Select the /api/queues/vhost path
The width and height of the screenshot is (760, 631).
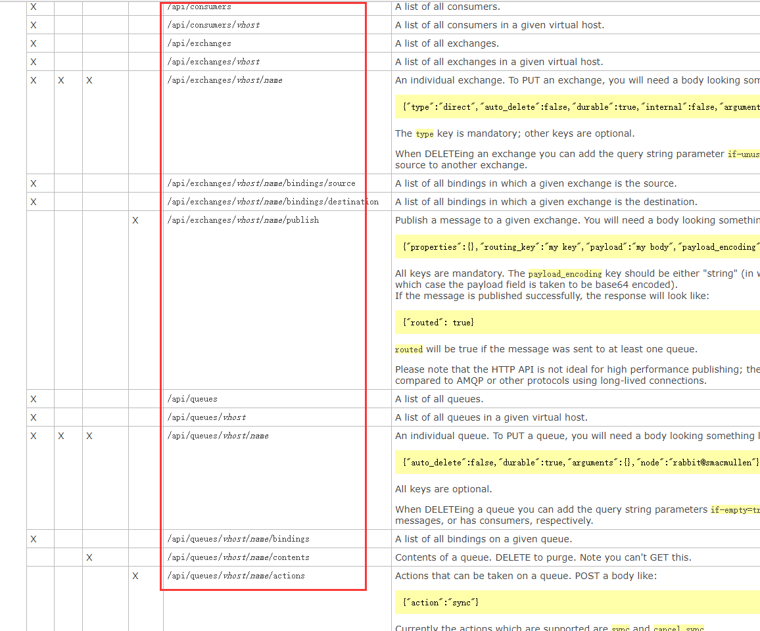pyautogui.click(x=207, y=417)
